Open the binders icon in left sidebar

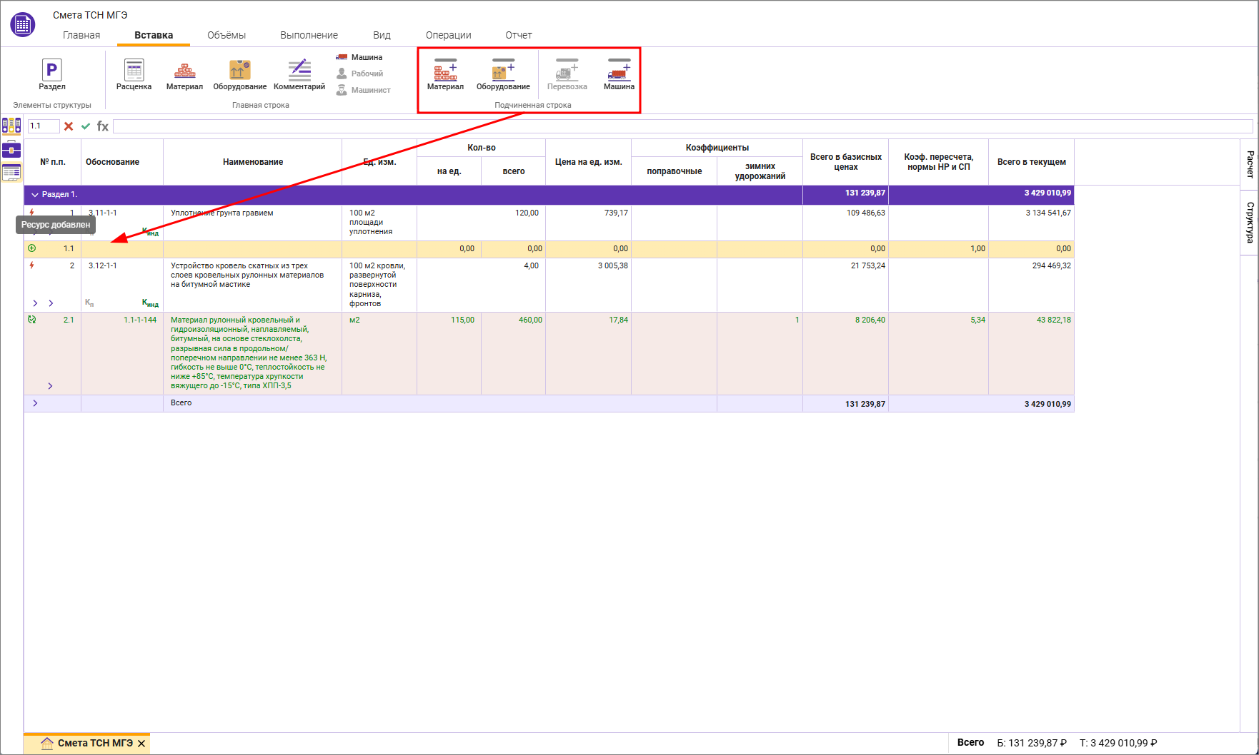[11, 126]
